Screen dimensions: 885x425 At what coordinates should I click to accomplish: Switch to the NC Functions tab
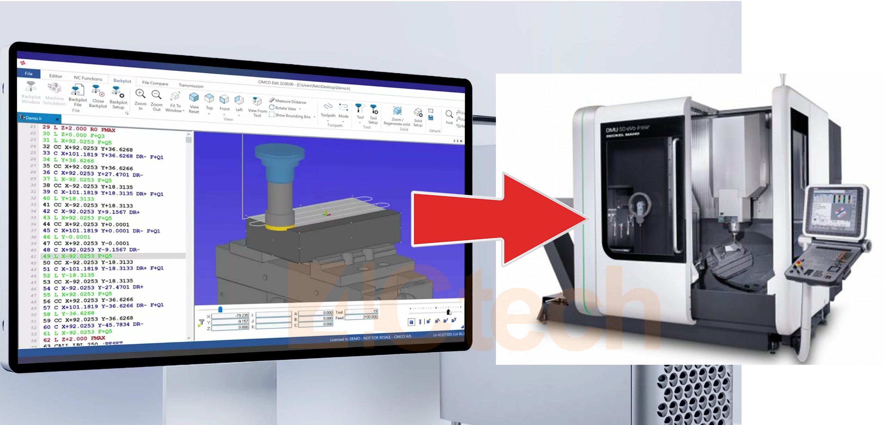tap(88, 78)
